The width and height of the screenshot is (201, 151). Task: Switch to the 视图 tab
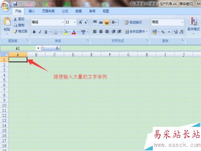coord(106,11)
